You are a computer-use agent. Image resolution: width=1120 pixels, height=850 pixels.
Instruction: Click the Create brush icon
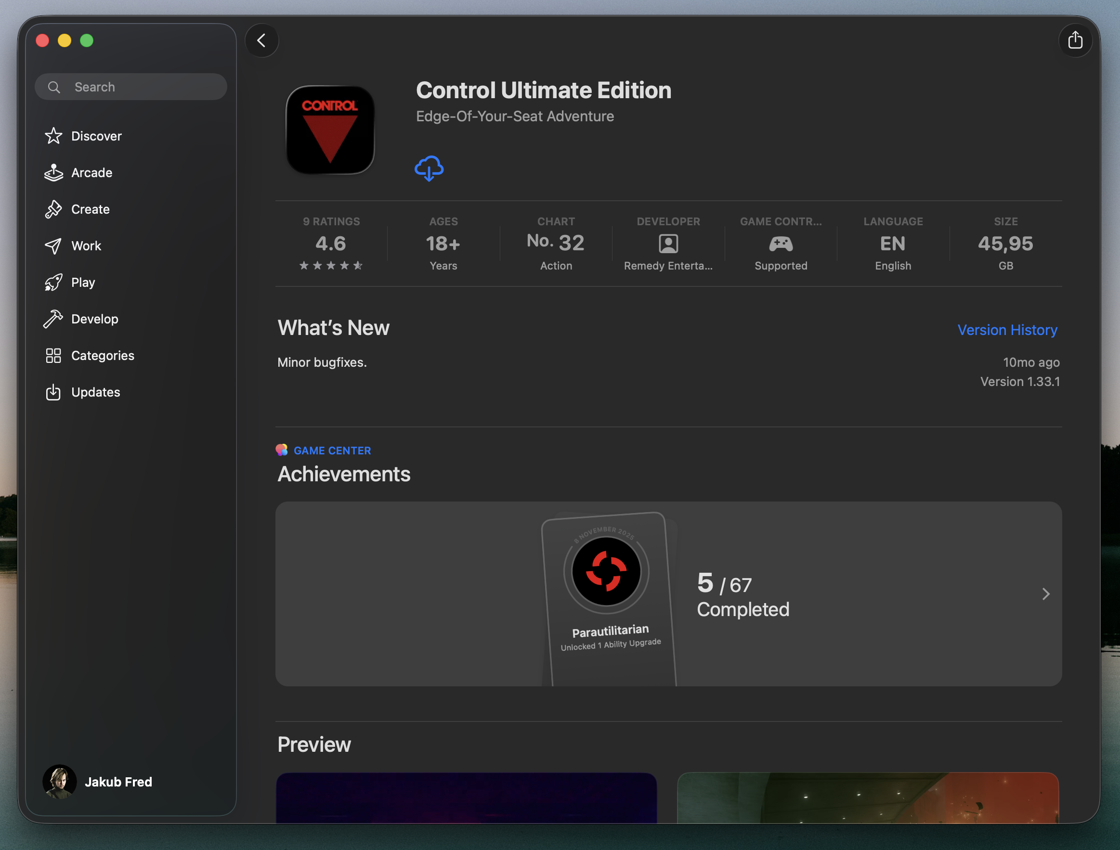pyautogui.click(x=53, y=209)
